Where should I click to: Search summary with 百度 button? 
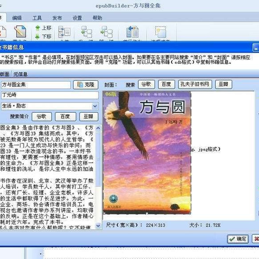(x=66, y=117)
